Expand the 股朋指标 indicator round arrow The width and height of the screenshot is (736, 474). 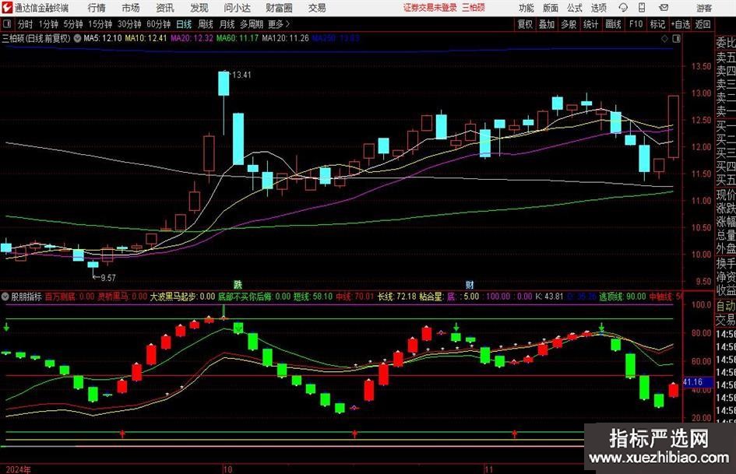point(5,297)
